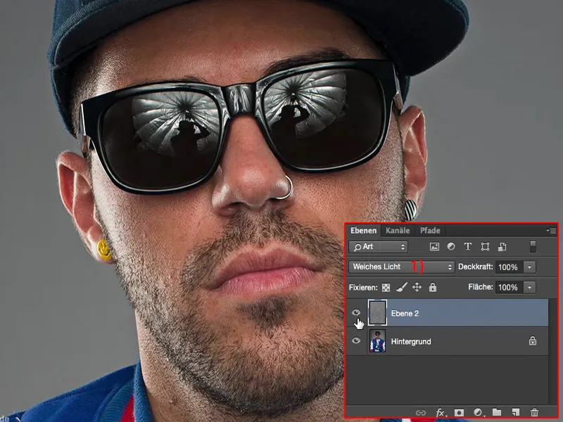Image resolution: width=563 pixels, height=422 pixels.
Task: Add a layer mask icon
Action: [x=459, y=413]
